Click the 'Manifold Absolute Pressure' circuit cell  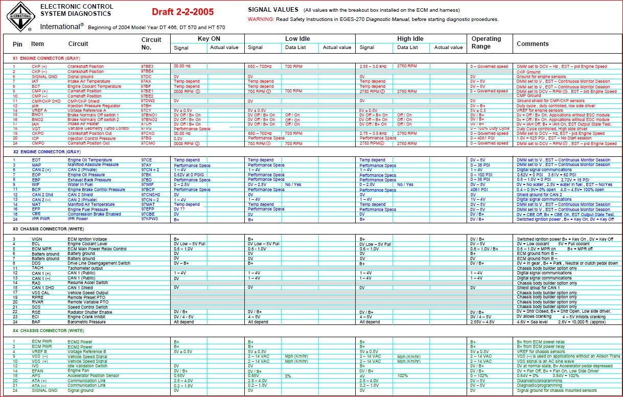[93, 165]
